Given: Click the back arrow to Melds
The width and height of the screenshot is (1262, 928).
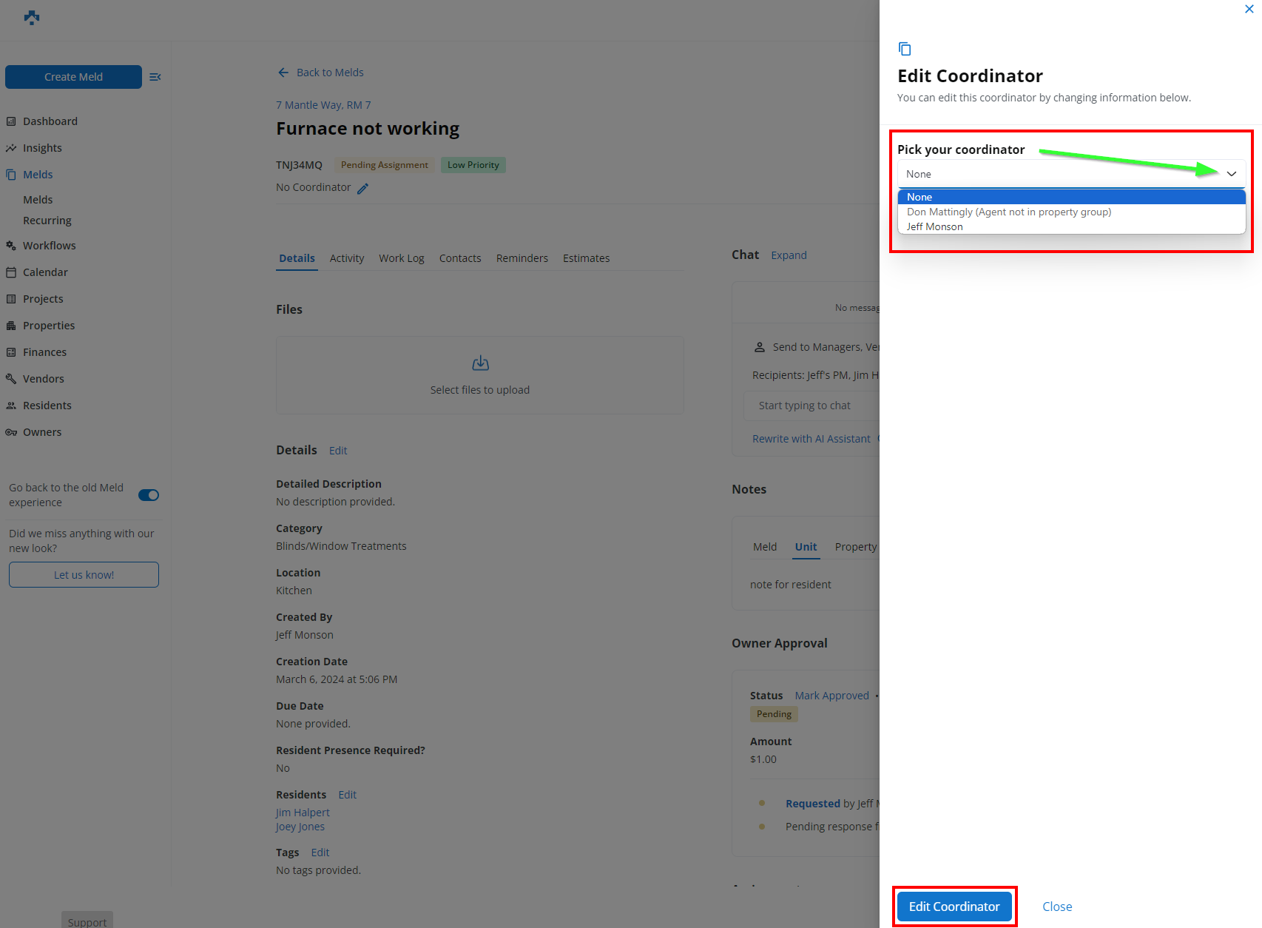Looking at the screenshot, I should click(283, 73).
